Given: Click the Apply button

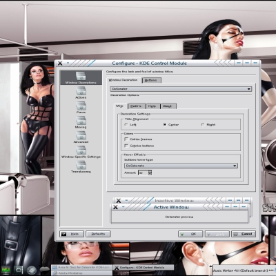Looking at the screenshot, I should pos(217,234).
